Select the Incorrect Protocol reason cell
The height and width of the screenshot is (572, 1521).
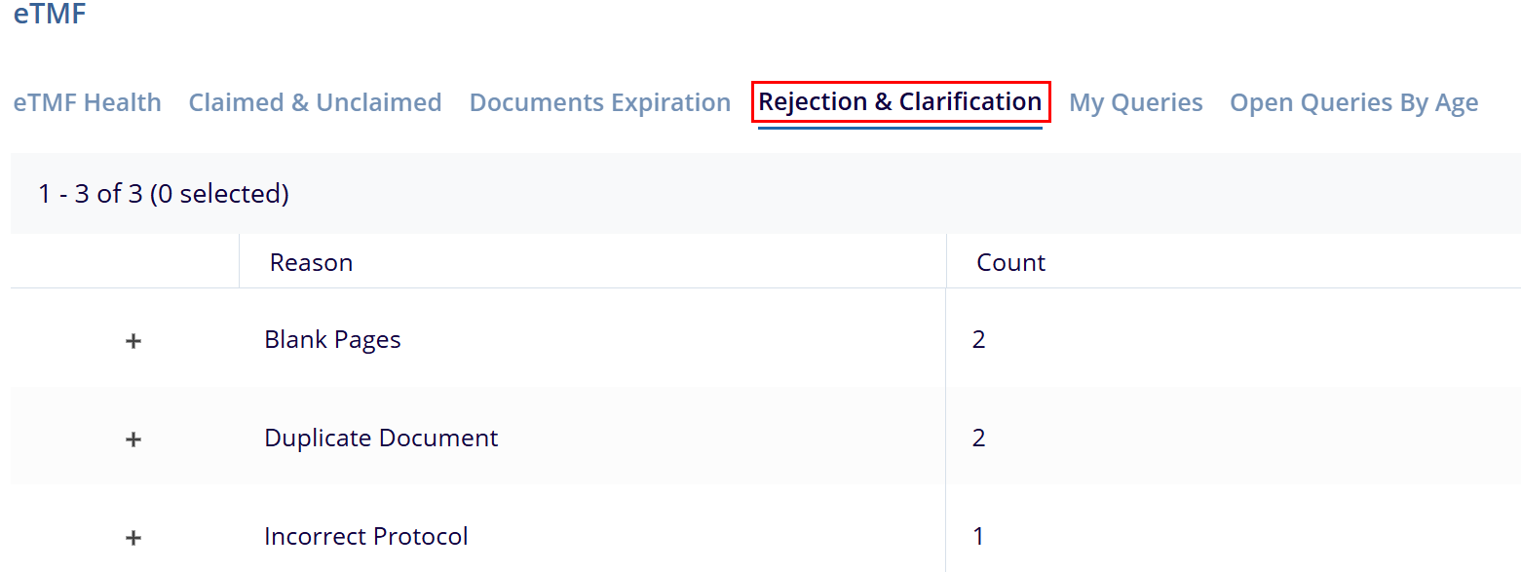pos(365,536)
